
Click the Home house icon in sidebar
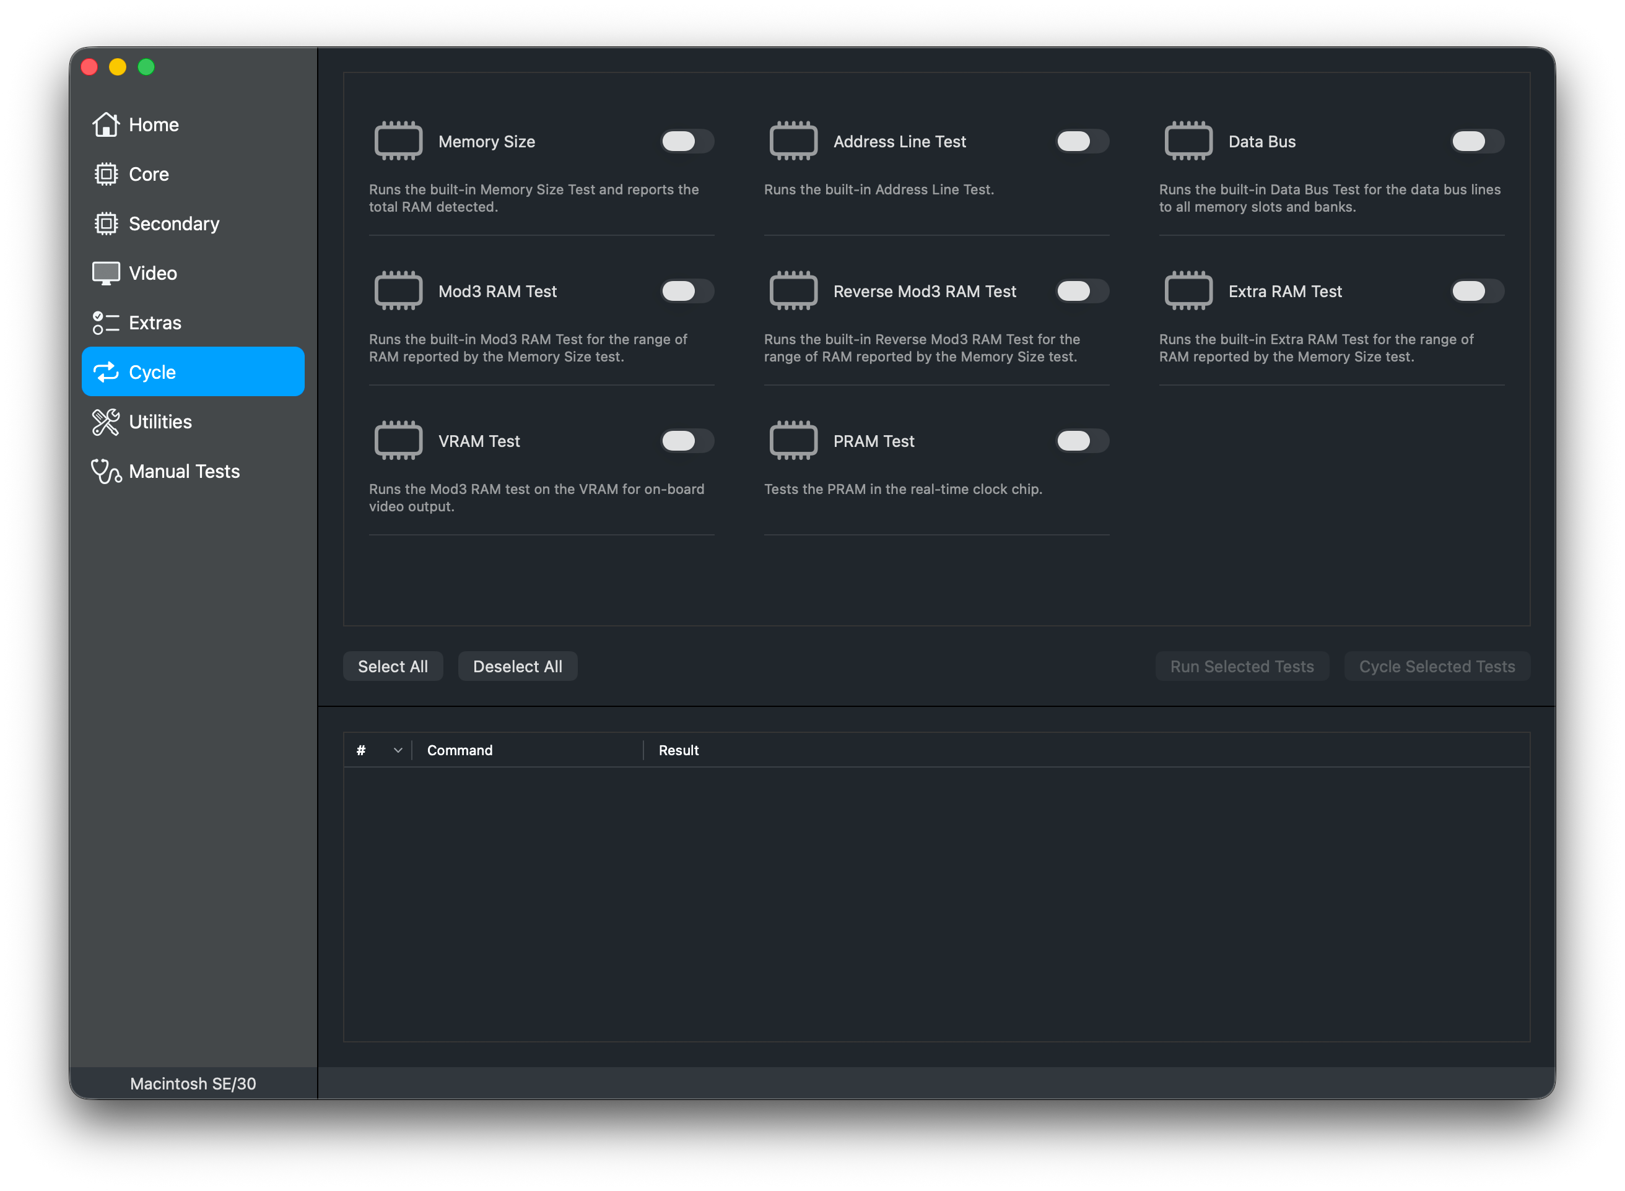[105, 124]
